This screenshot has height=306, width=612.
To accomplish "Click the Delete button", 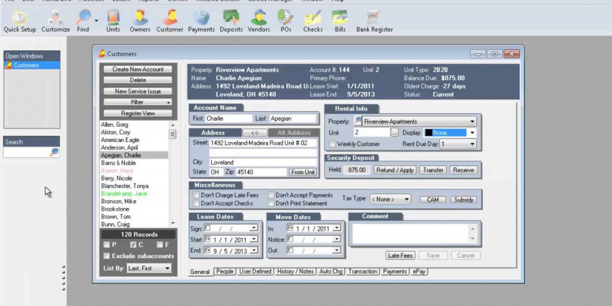I will click(x=138, y=80).
